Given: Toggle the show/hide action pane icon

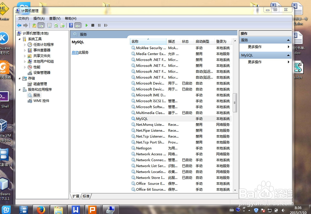Looking at the screenshot, I should [78, 25].
